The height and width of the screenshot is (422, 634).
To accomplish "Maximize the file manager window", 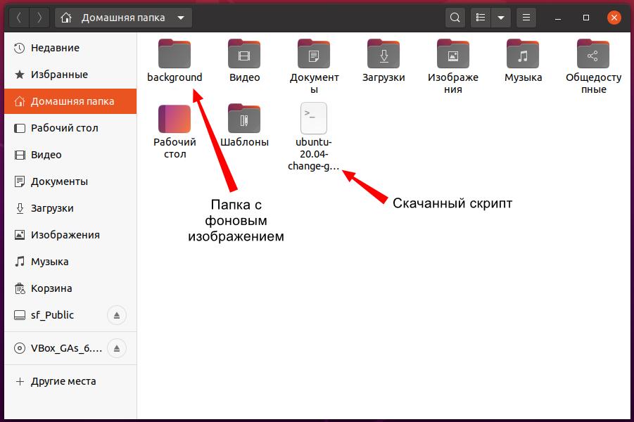I will (586, 18).
